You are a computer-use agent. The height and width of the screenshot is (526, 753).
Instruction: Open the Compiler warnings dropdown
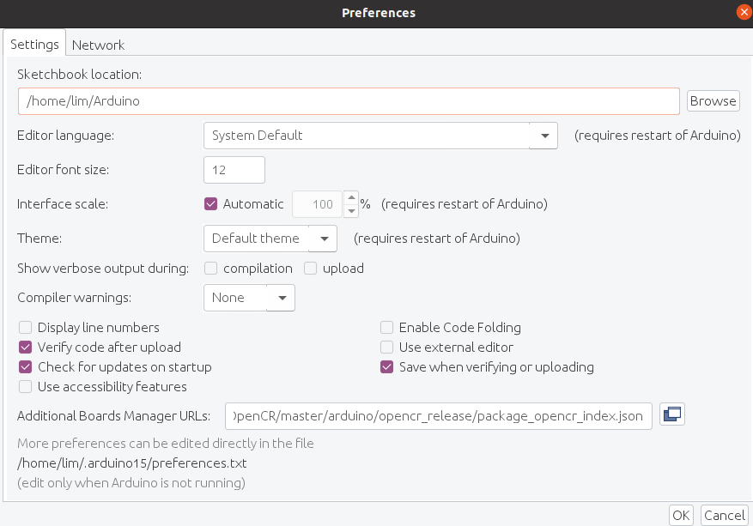click(282, 298)
